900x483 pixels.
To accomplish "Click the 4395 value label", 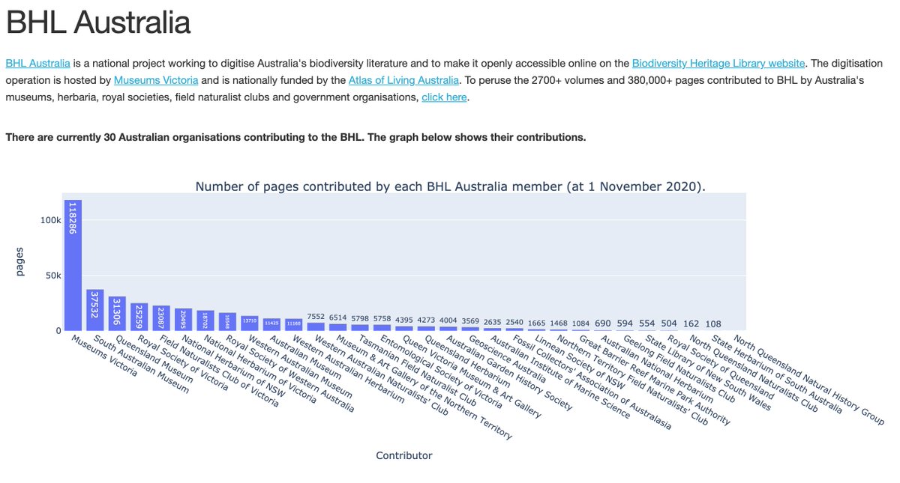I will pos(404,320).
